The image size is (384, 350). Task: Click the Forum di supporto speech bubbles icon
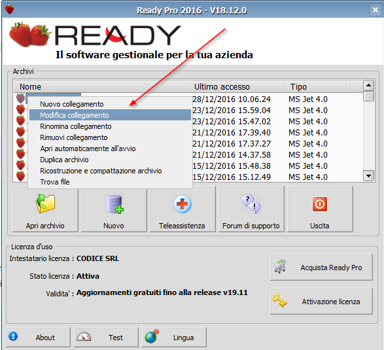point(251,203)
